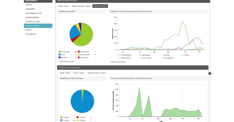Viewport: 234px width, 122px height.
Task: Expand Etape du scenario dropdown in anomaly types
Action: click(81, 6)
